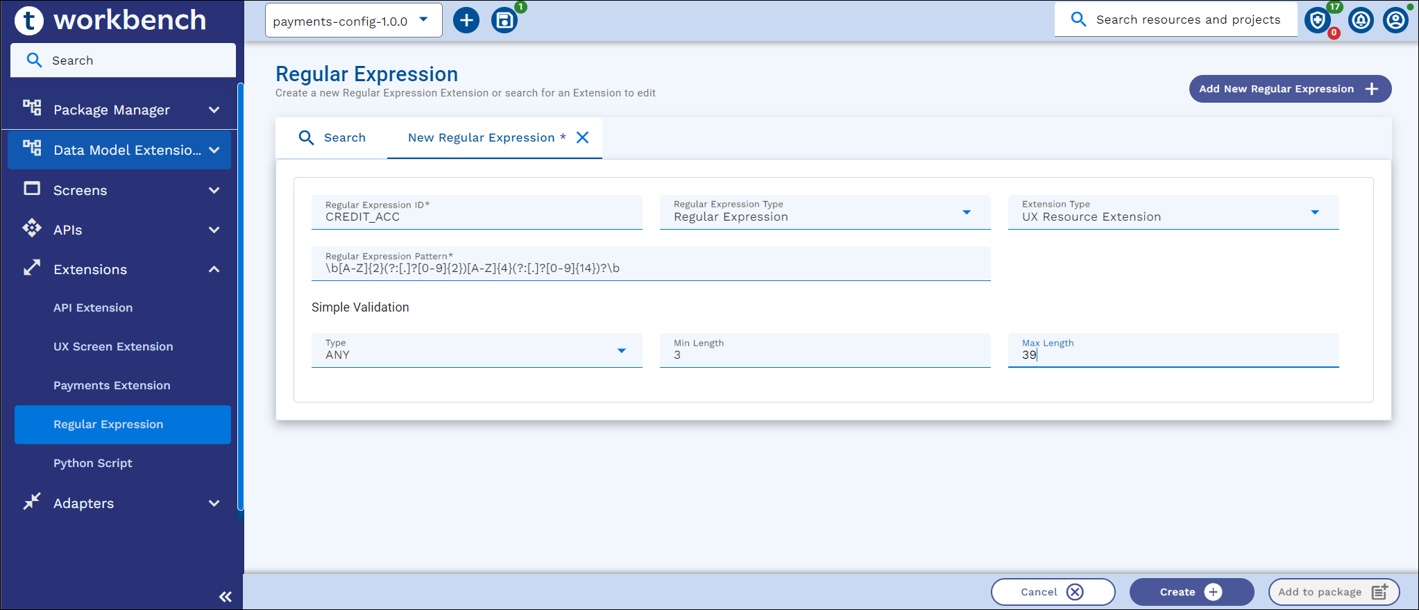Viewport: 1419px width, 610px height.
Task: Select Python Script in sidebar
Action: tap(93, 463)
